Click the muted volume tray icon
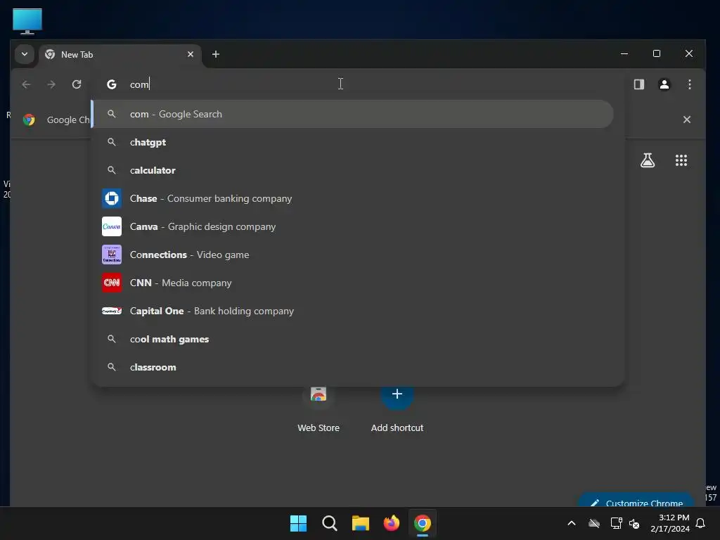Screen dimensions: 720x540 [634, 523]
